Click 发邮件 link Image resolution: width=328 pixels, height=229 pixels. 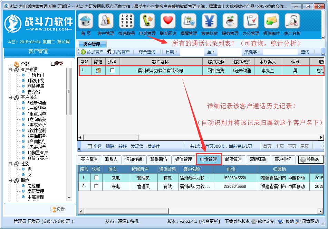154,146
